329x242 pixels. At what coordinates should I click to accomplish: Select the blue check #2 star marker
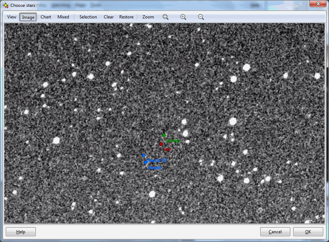point(144,155)
